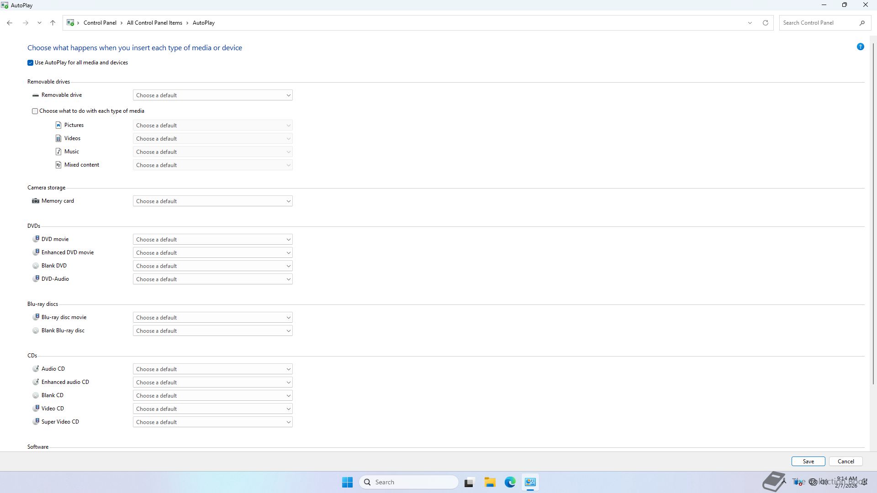Click the Memory card camera icon
877x493 pixels.
pos(36,201)
